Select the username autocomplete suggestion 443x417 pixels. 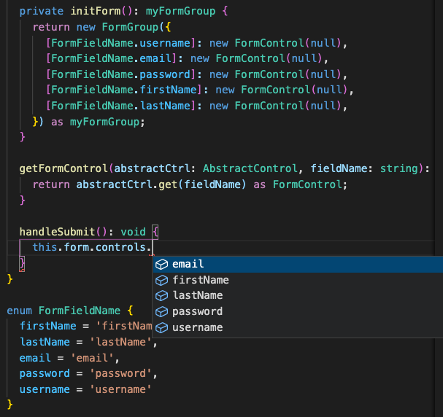298,327
